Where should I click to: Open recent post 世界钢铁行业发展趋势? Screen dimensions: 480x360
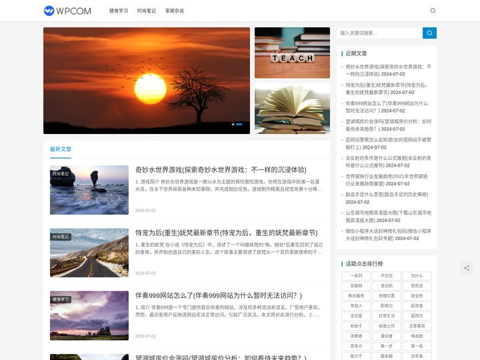pyautogui.click(x=387, y=180)
